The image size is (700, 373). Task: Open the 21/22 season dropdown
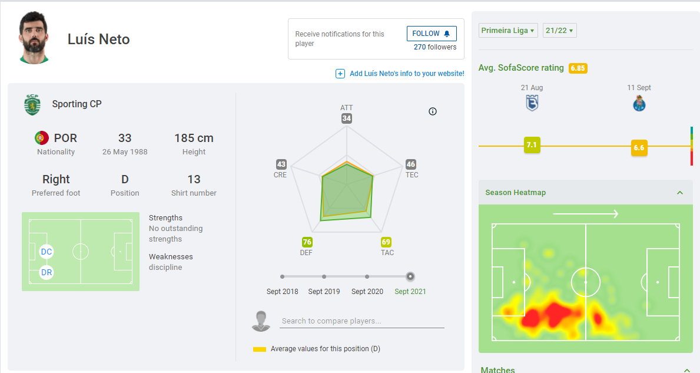click(x=559, y=30)
